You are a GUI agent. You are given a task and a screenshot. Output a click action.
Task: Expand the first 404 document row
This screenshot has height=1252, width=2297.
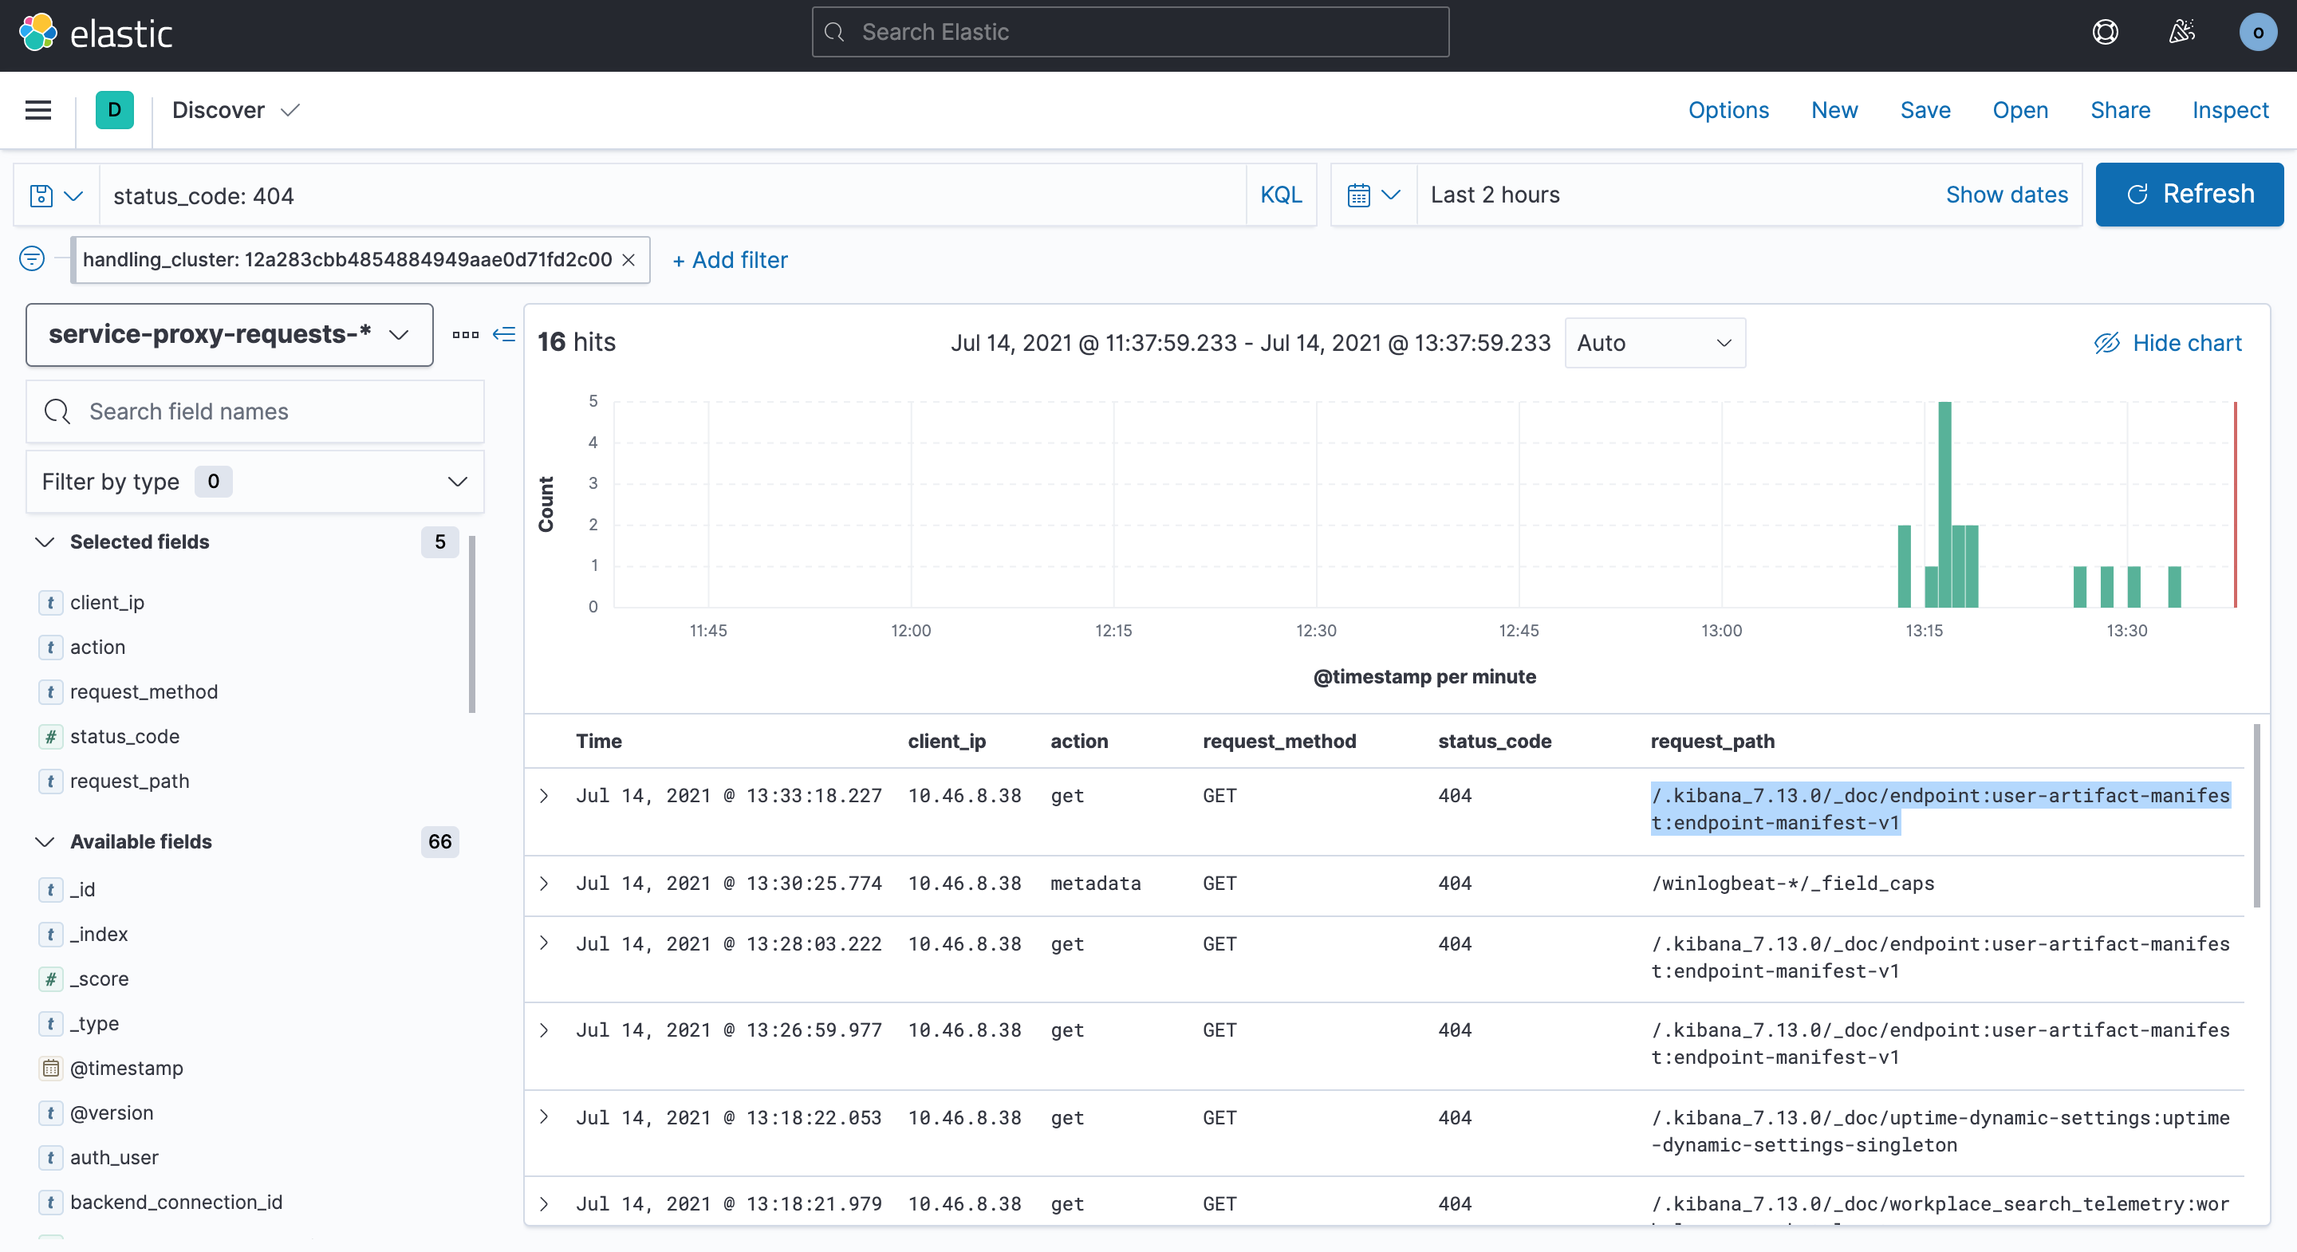point(546,795)
